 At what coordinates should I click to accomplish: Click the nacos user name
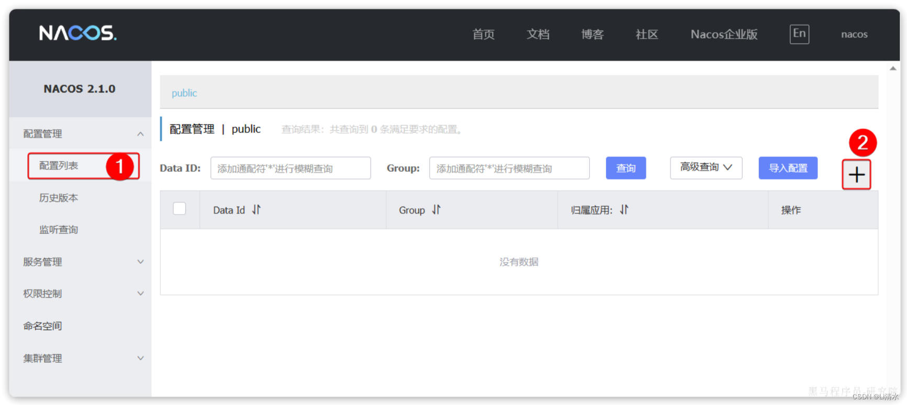854,35
